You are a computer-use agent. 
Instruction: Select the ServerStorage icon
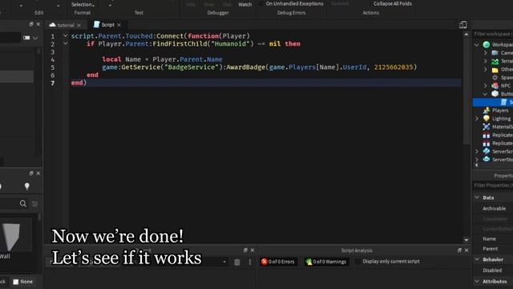[487, 159]
